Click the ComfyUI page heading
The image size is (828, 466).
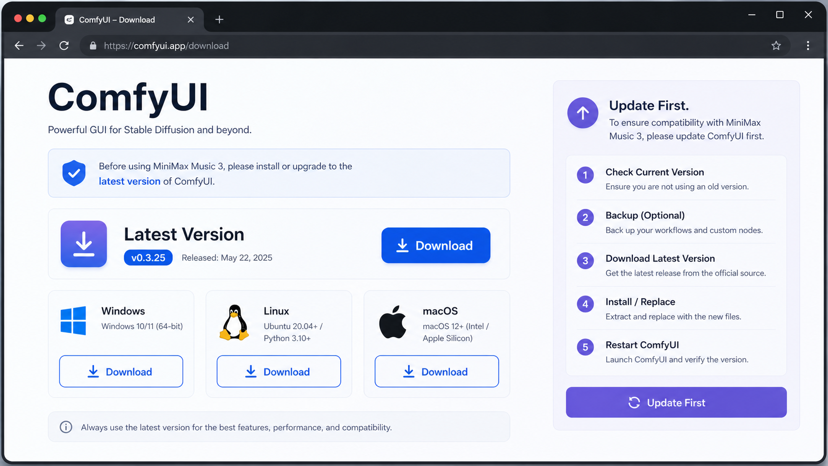(x=128, y=98)
